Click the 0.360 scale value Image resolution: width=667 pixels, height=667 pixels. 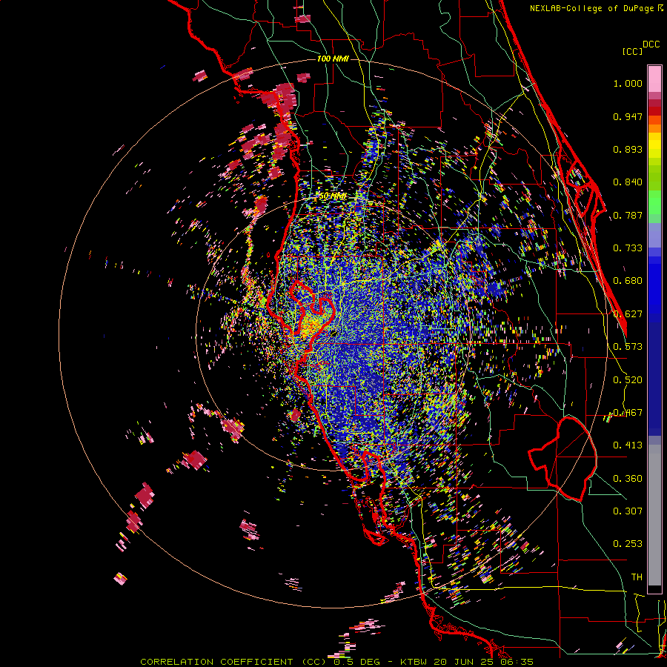pyautogui.click(x=628, y=479)
